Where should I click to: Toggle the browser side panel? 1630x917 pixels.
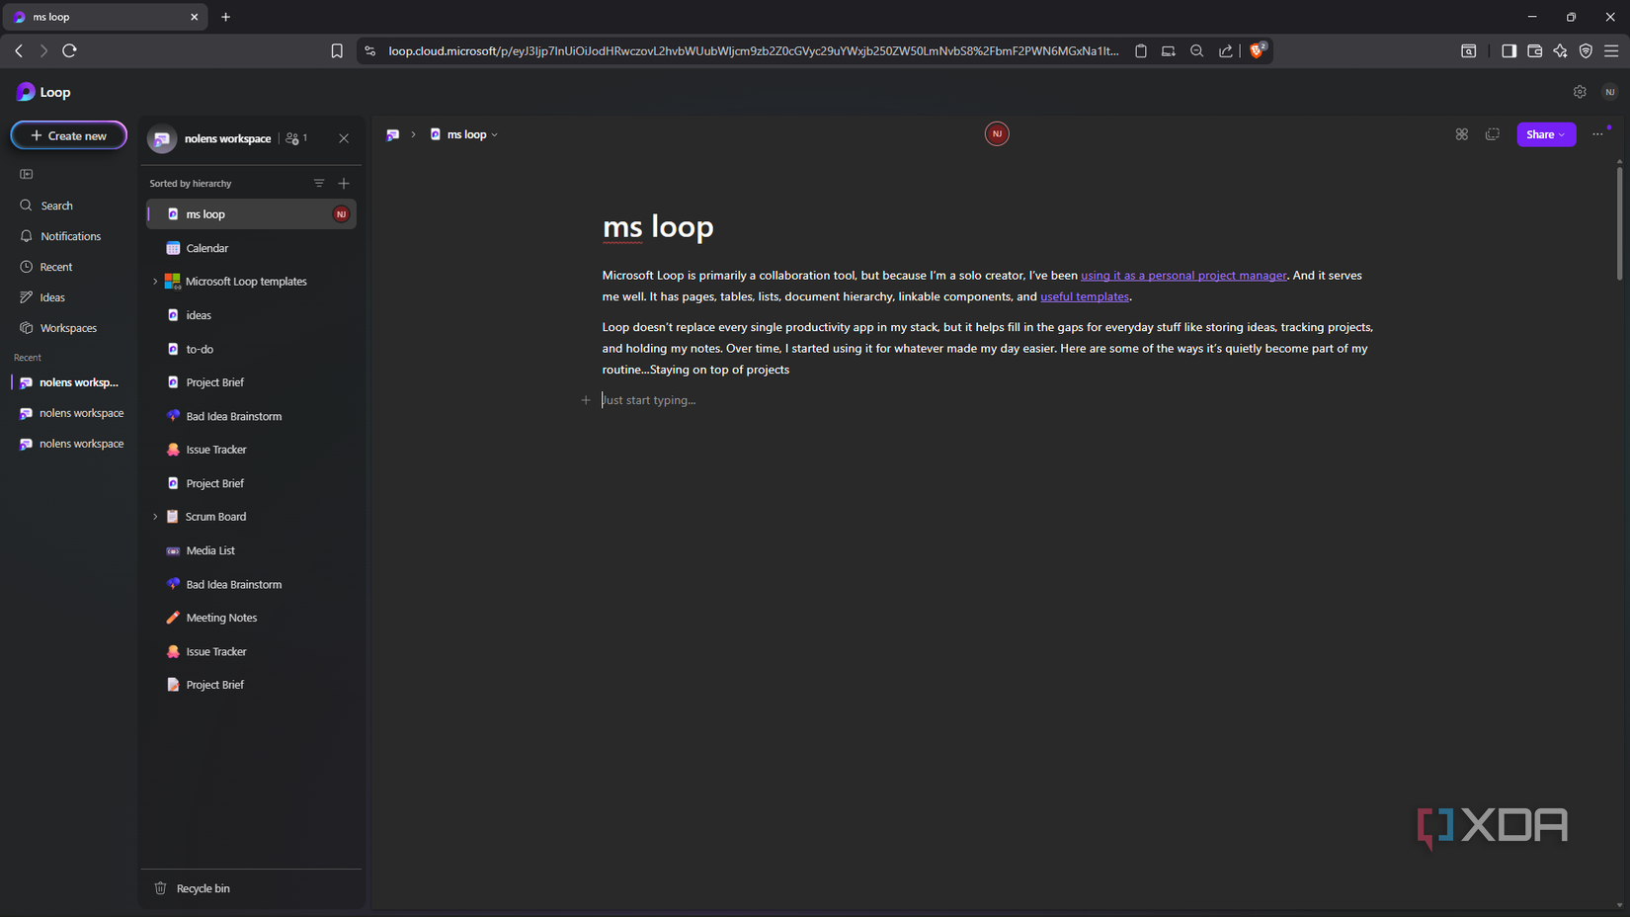(1508, 50)
